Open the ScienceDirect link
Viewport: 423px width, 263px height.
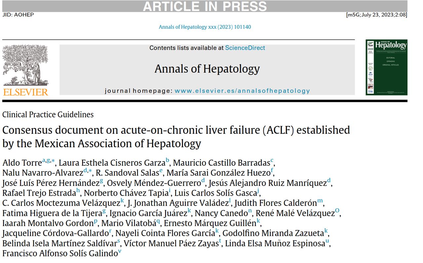[245, 48]
